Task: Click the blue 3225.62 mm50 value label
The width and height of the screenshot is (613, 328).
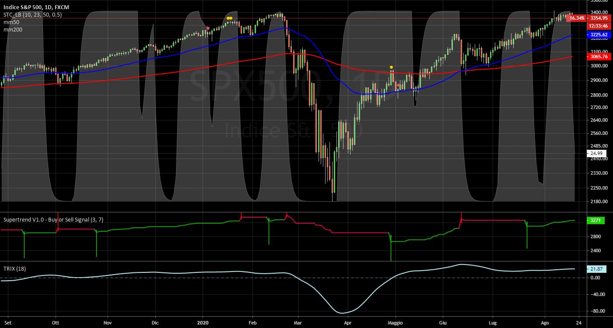Action: 598,35
